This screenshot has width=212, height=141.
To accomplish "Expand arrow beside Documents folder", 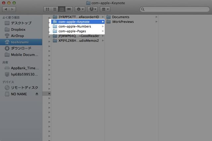I will pyautogui.click(x=156, y=17).
